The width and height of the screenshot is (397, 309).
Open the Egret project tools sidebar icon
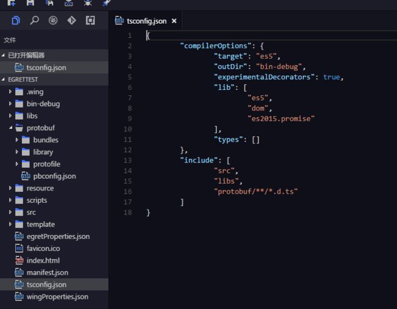[x=53, y=20]
